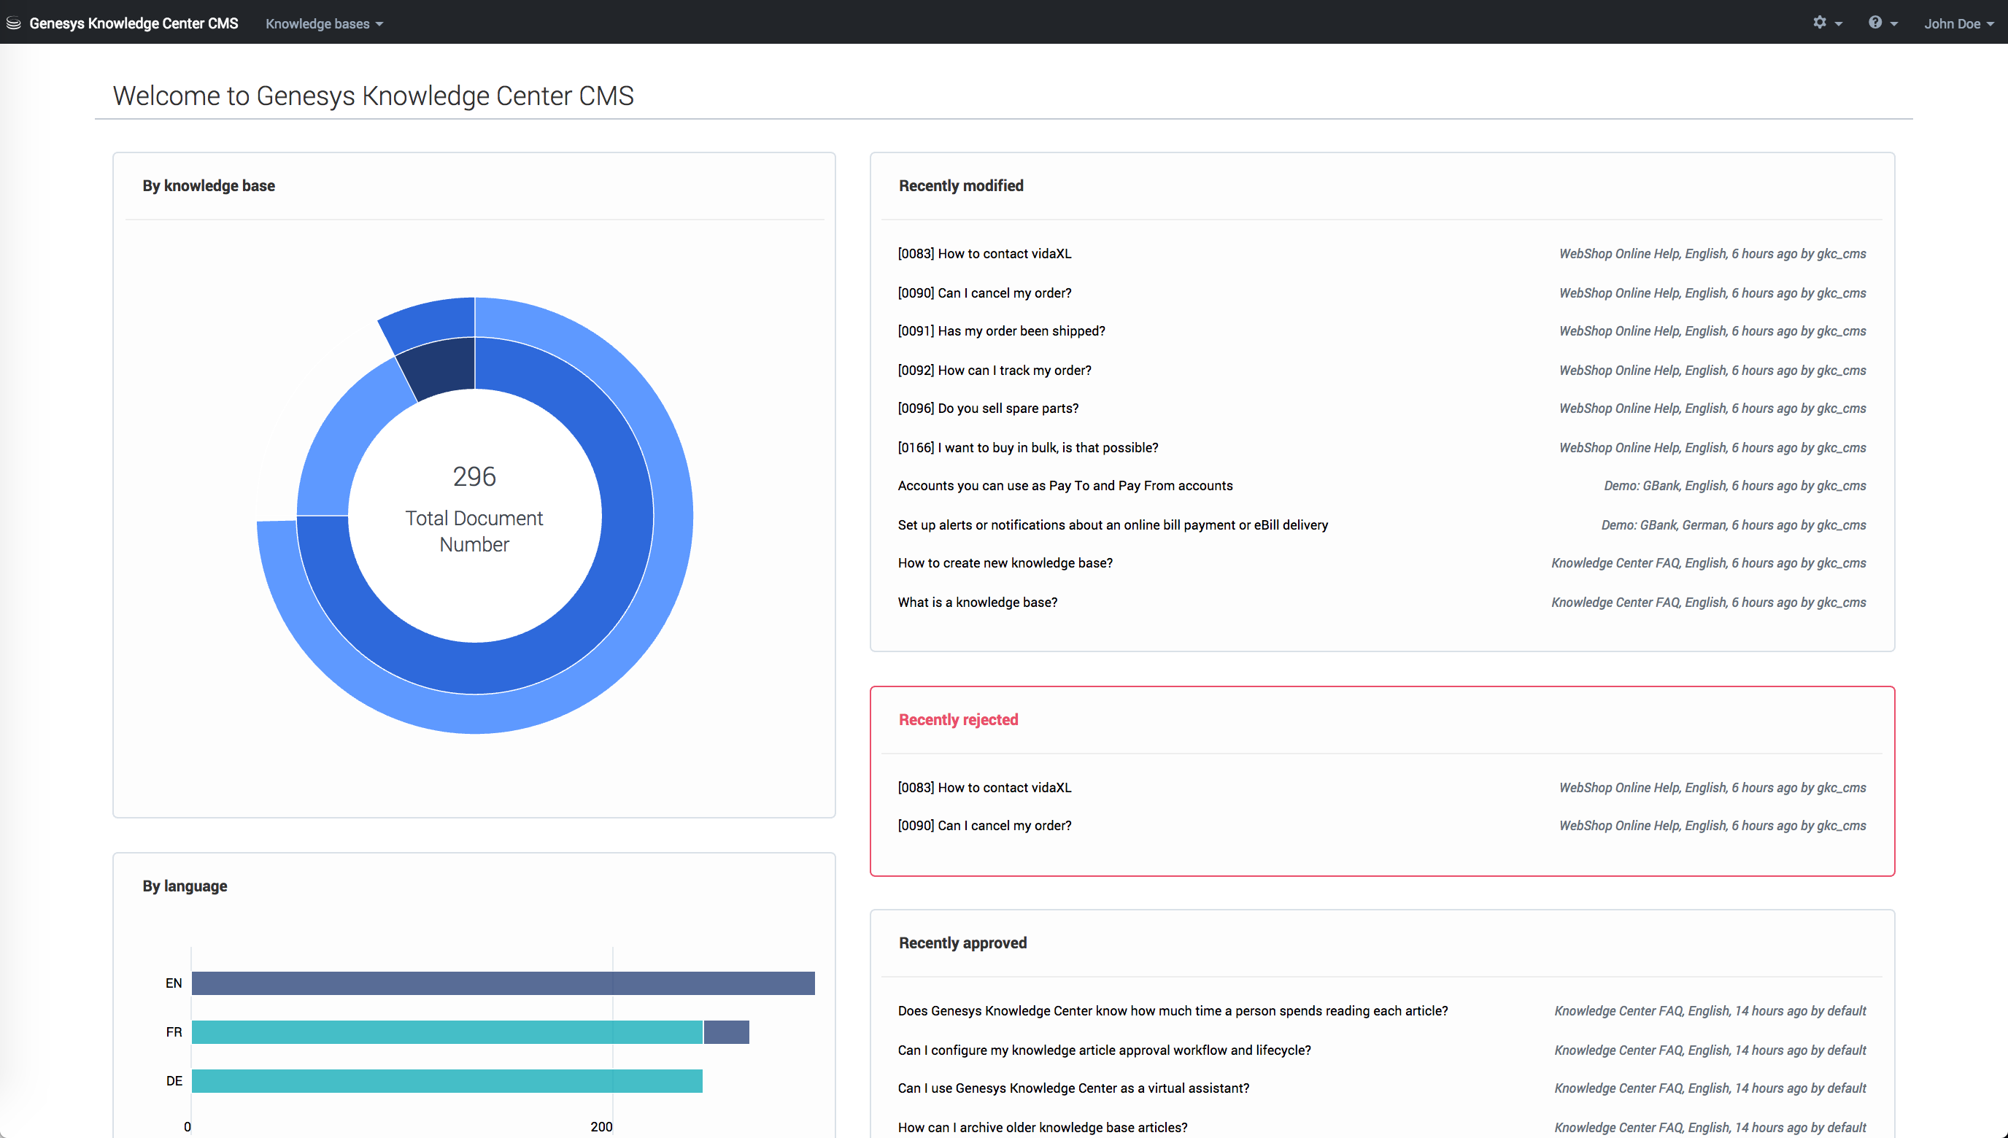Open article '[0083] How to contact vidaXL' in Recently modified
Viewport: 2008px width, 1138px height.
point(984,253)
